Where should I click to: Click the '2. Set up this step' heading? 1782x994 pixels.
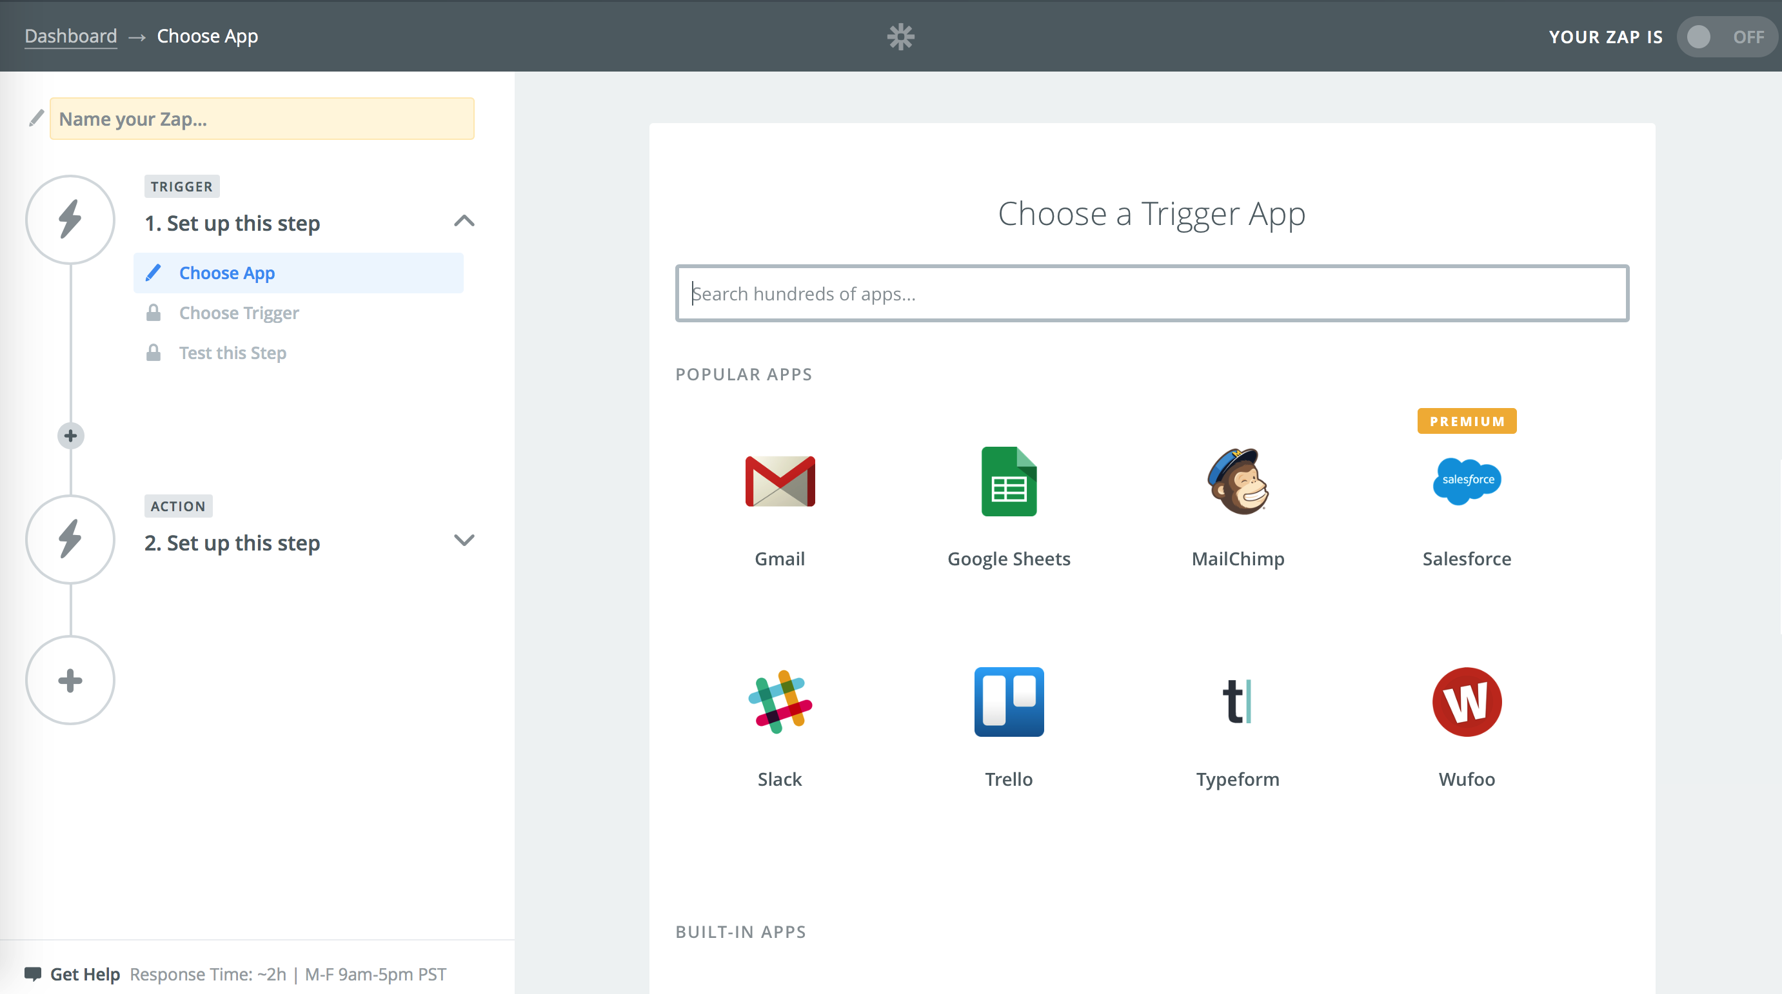(232, 543)
